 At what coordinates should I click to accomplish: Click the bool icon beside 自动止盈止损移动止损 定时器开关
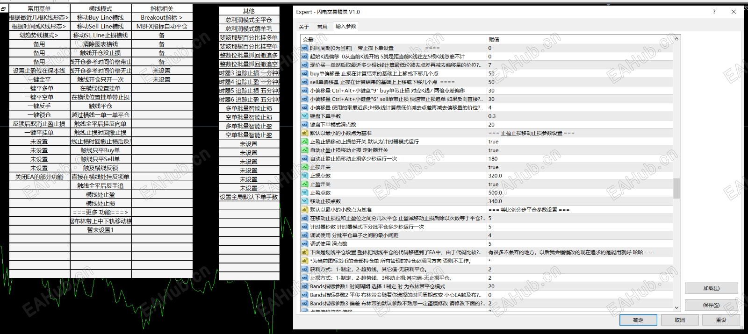click(x=304, y=150)
